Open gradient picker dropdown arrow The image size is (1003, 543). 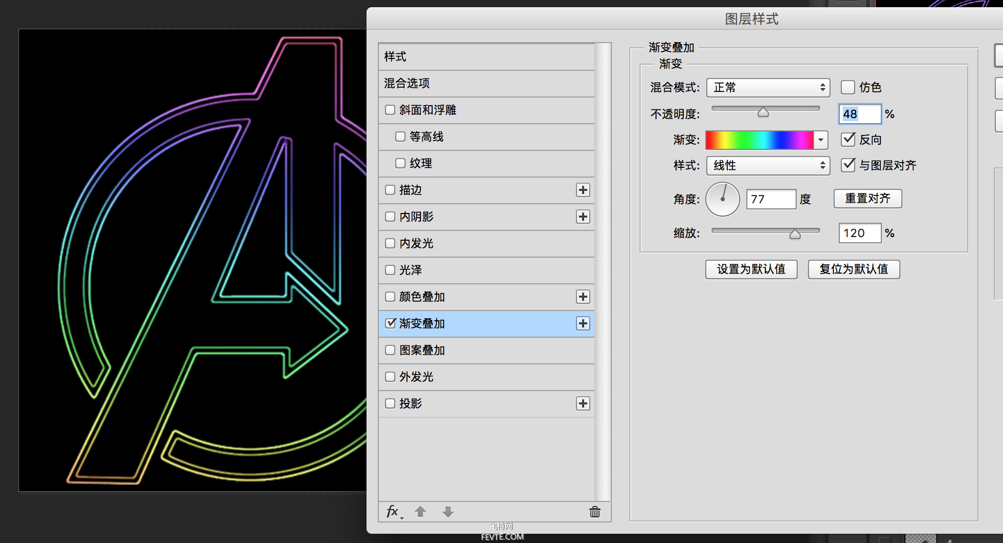click(820, 140)
